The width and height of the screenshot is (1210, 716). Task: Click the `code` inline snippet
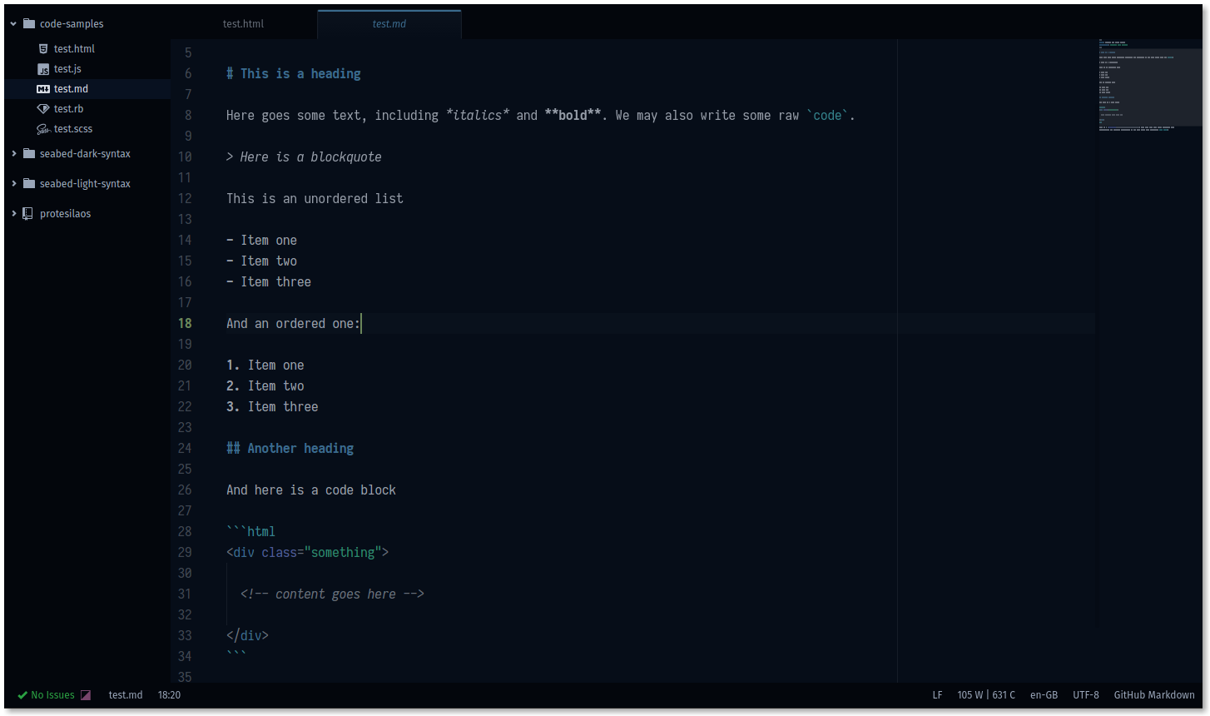pyautogui.click(x=827, y=116)
